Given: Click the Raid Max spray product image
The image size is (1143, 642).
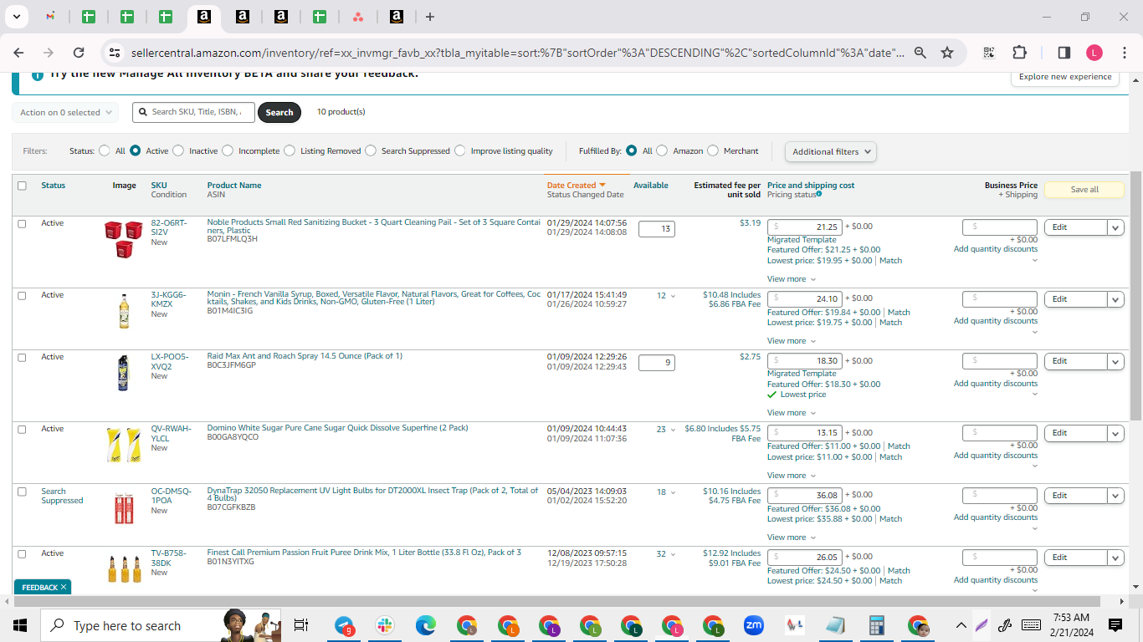Looking at the screenshot, I should click(124, 373).
